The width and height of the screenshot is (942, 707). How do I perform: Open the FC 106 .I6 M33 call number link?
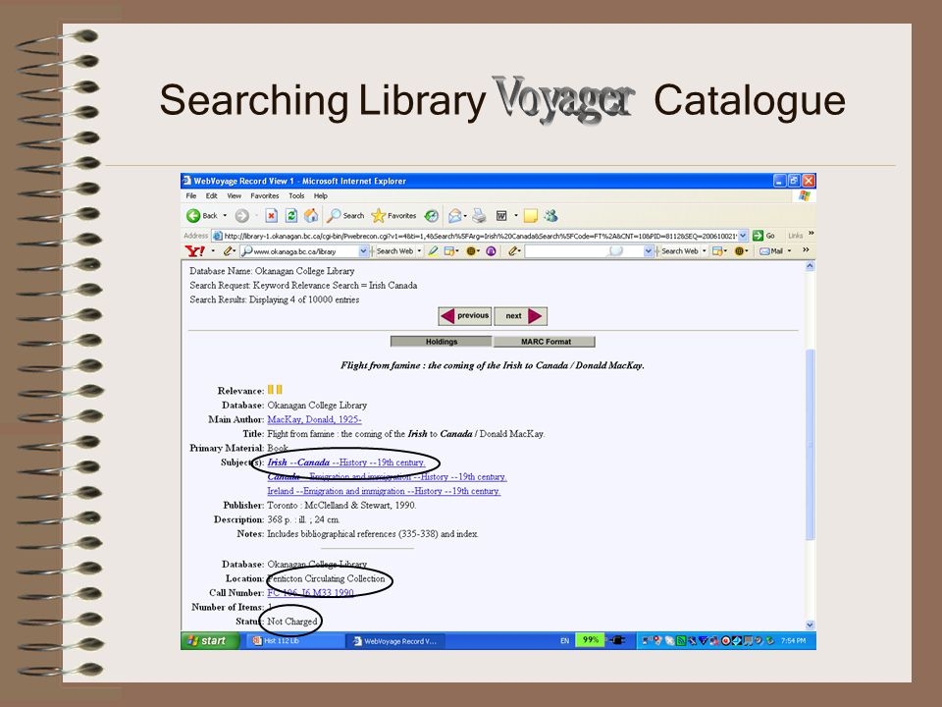coord(311,593)
